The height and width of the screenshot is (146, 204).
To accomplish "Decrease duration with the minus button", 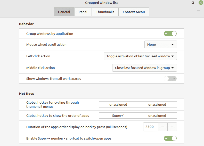I will (163, 127).
